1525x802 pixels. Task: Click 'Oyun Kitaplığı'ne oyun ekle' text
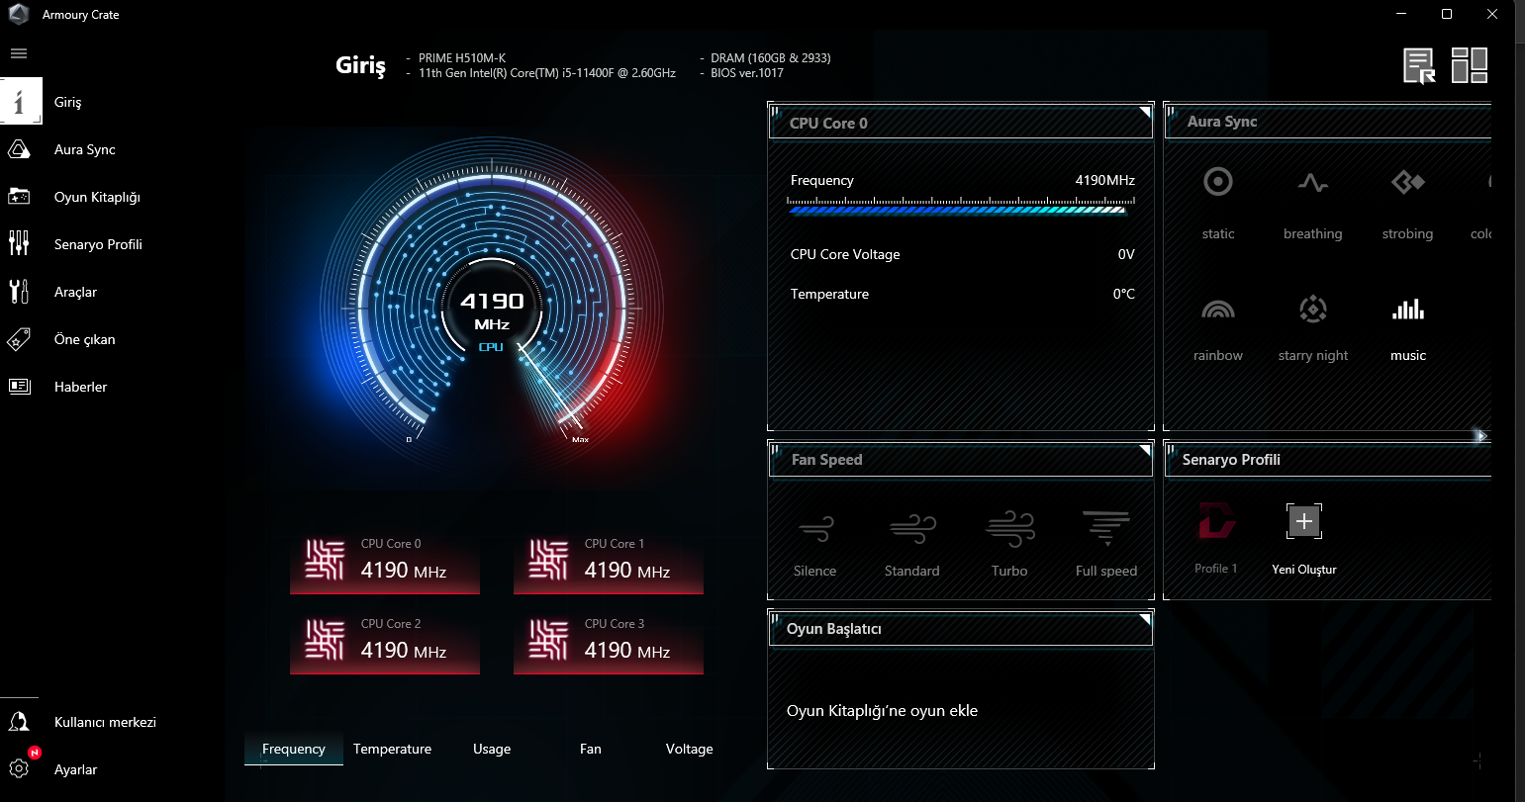882,711
